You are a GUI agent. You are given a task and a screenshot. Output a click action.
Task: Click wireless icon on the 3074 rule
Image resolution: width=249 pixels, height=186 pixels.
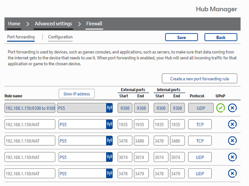(x=109, y=157)
